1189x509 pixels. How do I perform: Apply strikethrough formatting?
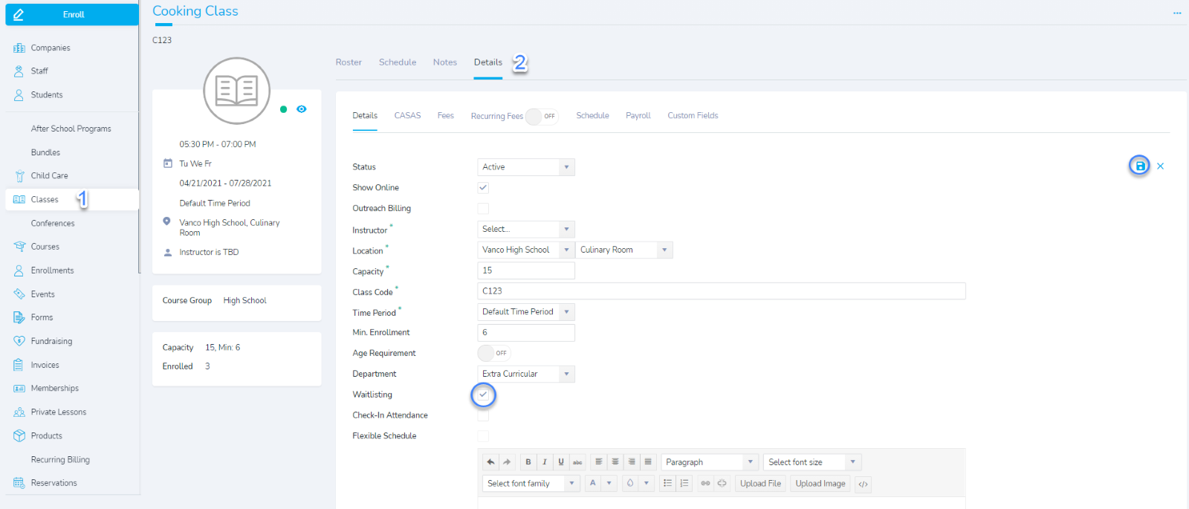tap(577, 462)
